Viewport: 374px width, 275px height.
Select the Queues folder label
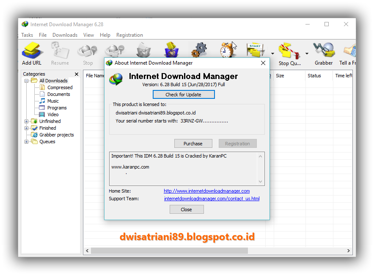pyautogui.click(x=47, y=142)
